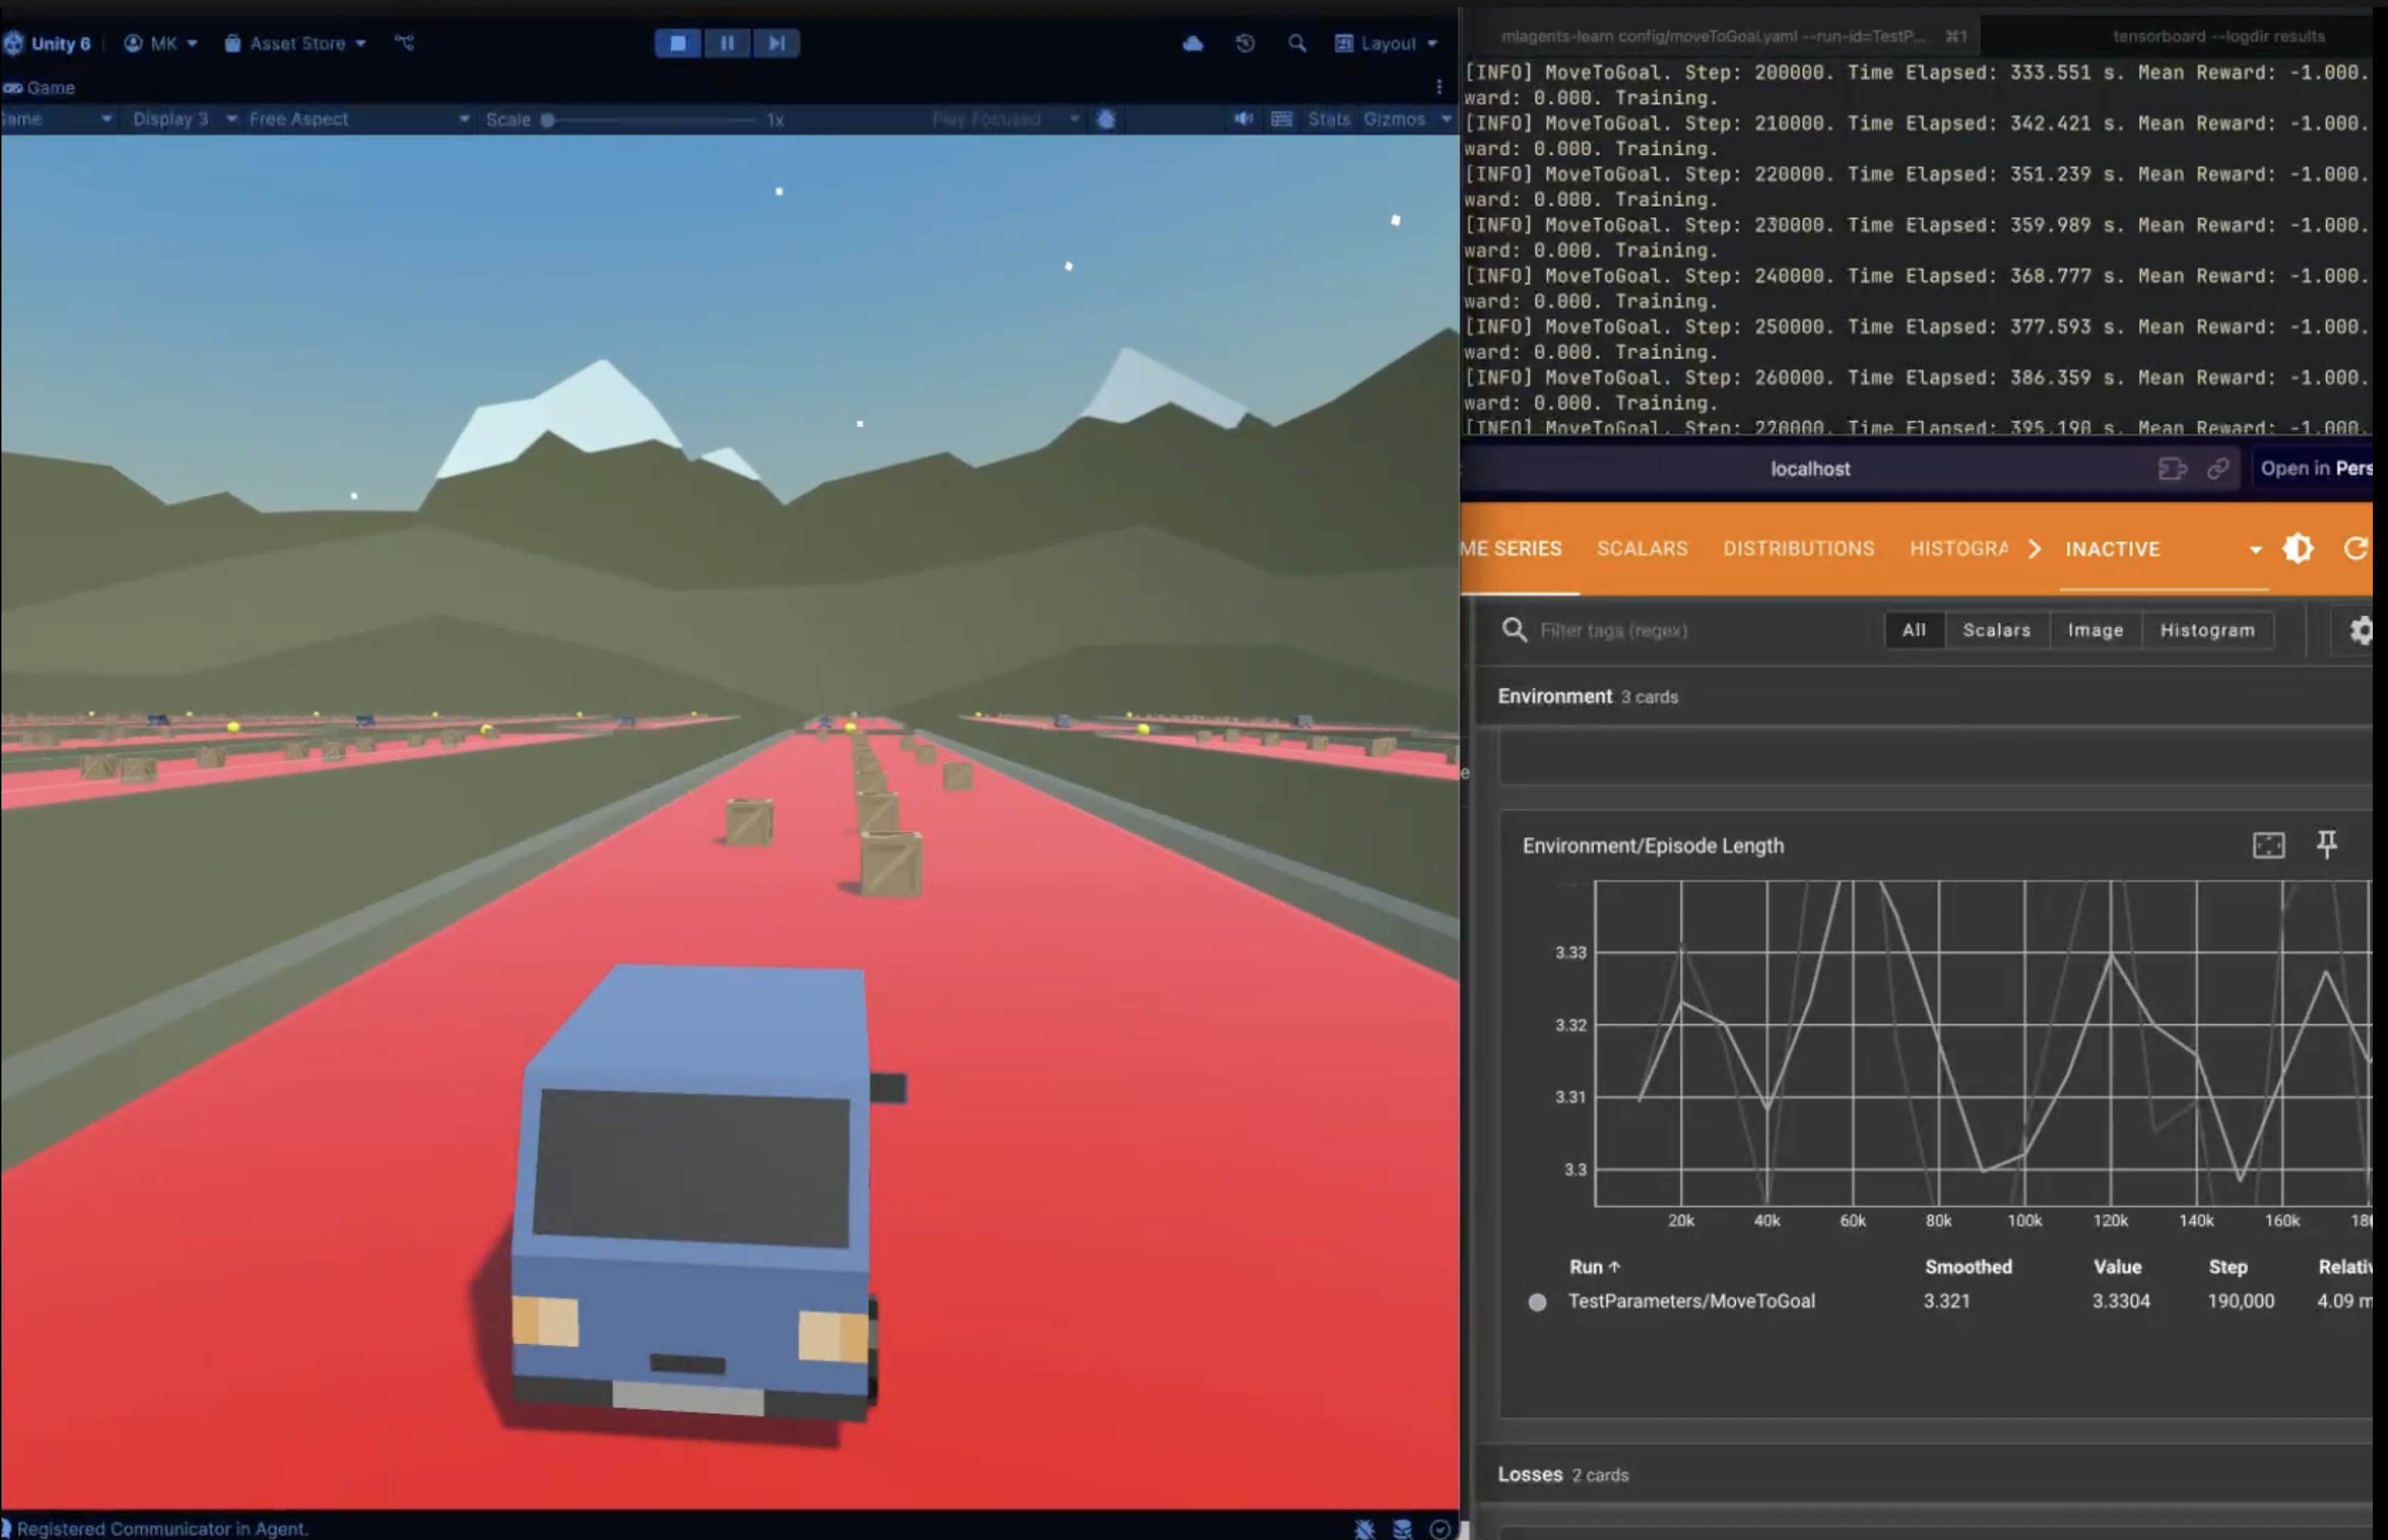
Task: Open the Asset Store dropdown
Action: [295, 43]
